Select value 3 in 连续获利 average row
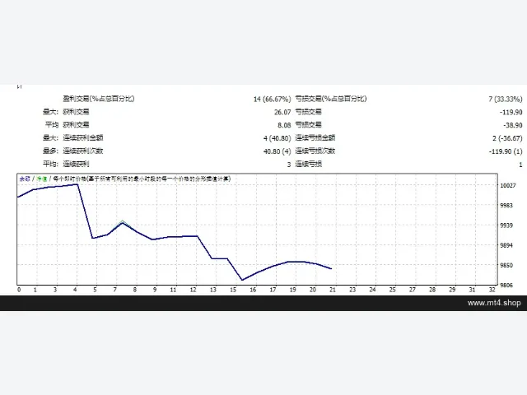This screenshot has height=395, width=527. [x=289, y=165]
